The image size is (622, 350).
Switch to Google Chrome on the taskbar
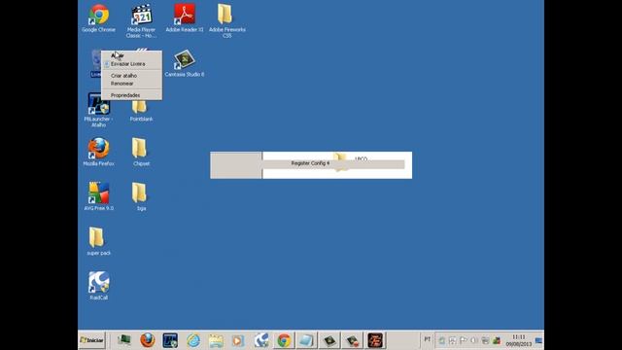point(284,340)
